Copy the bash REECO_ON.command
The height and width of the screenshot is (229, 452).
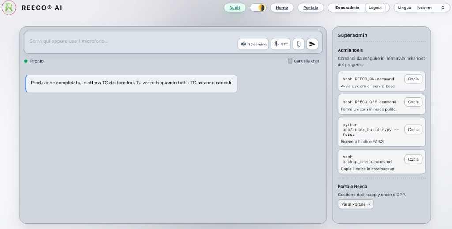pyautogui.click(x=413, y=79)
